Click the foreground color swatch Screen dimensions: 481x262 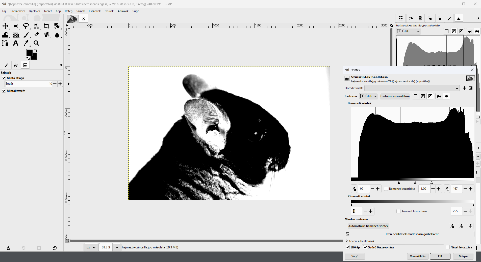[30, 52]
